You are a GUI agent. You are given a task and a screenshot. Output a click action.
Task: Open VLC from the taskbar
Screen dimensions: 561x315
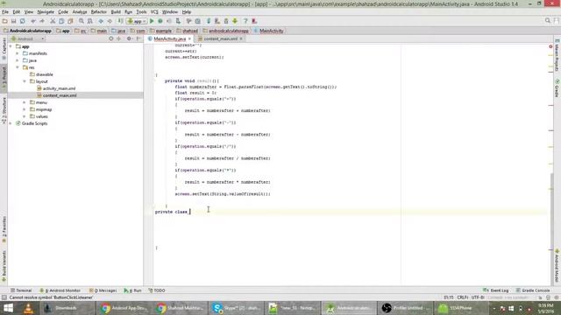click(28, 308)
